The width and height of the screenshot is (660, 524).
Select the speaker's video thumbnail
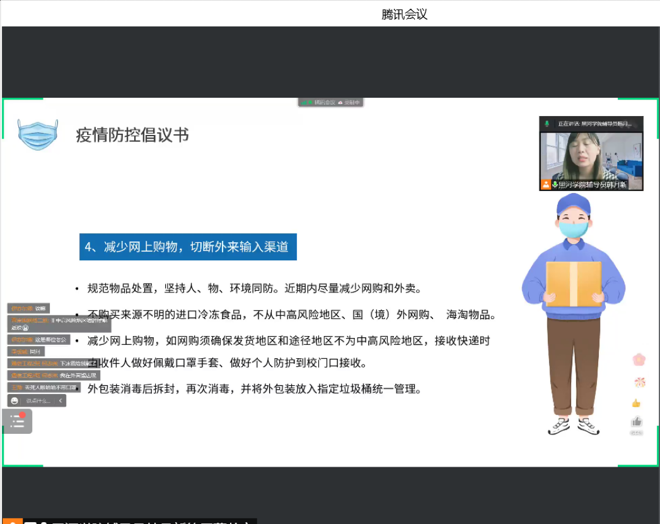(591, 158)
